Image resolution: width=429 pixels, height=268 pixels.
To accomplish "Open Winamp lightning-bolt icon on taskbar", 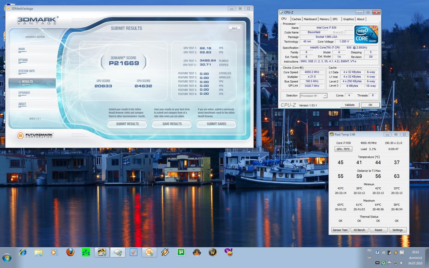I will click(165, 253).
